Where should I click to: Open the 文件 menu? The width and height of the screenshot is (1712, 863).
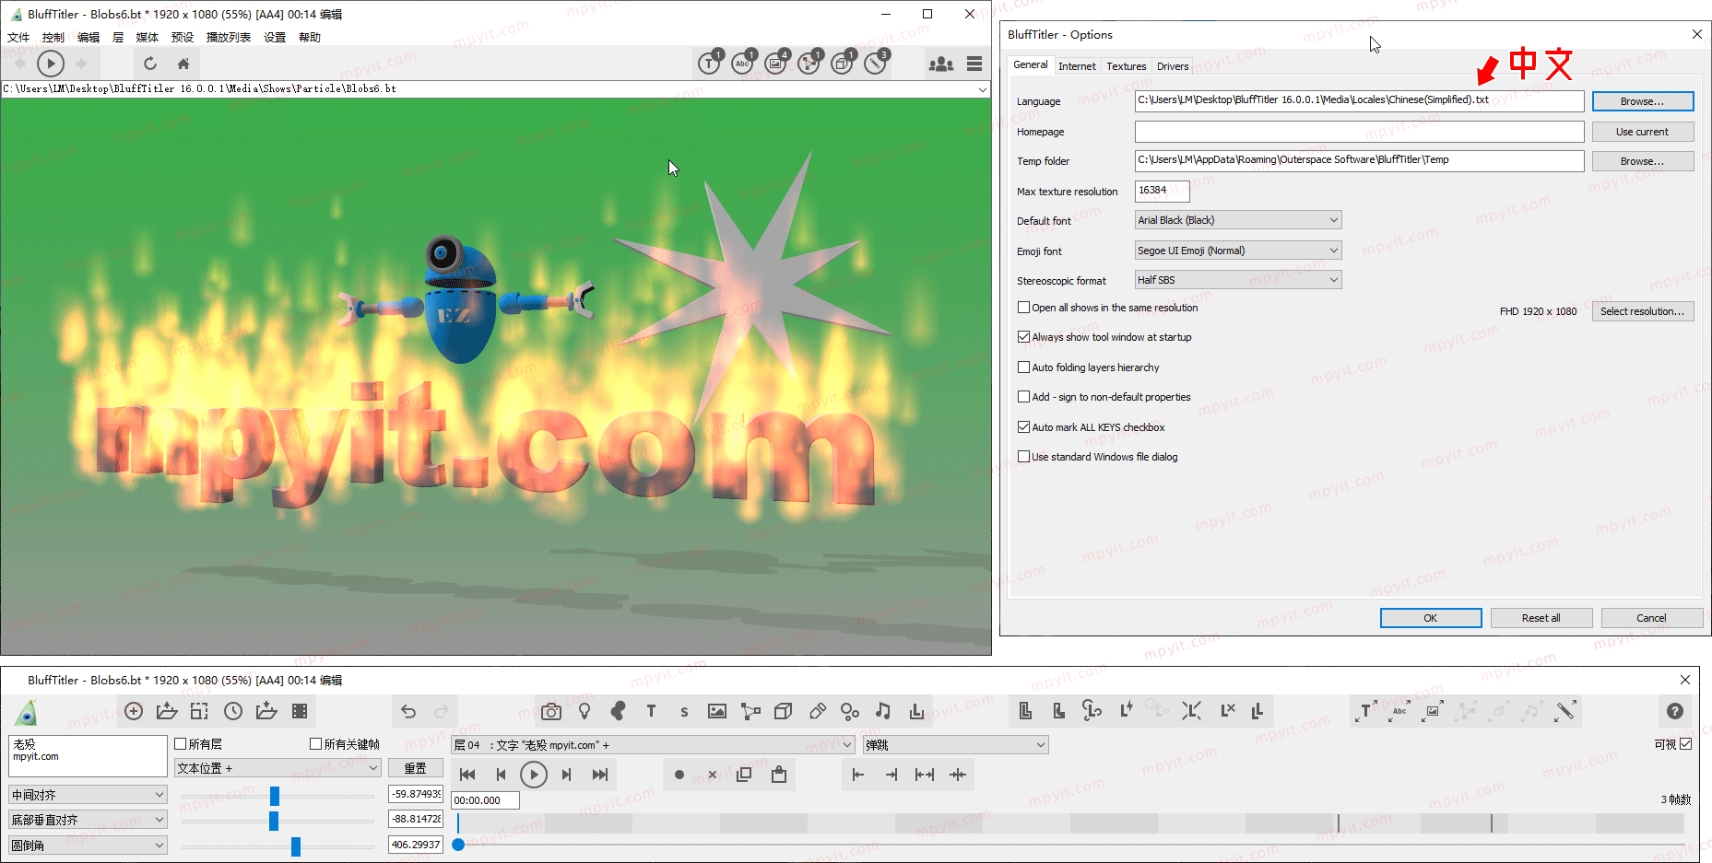coord(18,38)
